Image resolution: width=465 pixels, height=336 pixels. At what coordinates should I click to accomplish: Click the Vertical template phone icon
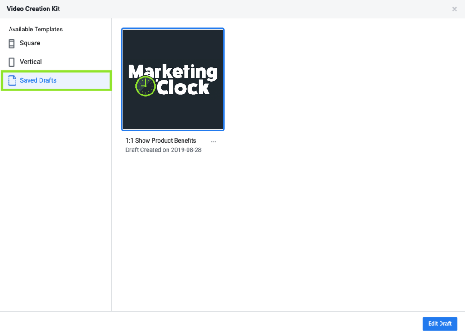tap(11, 62)
